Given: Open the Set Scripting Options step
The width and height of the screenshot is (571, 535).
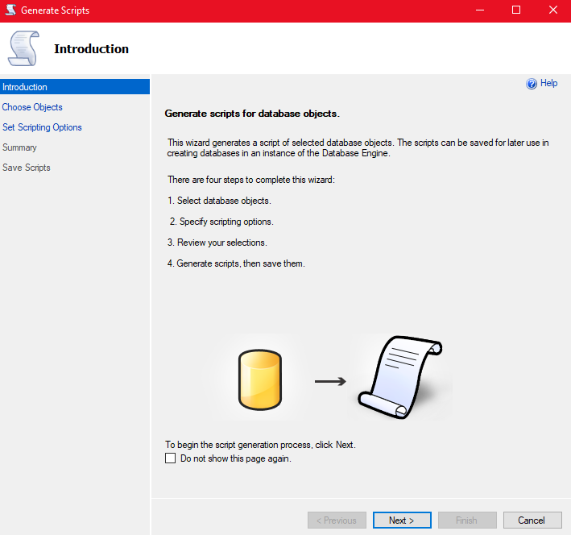Looking at the screenshot, I should 42,127.
